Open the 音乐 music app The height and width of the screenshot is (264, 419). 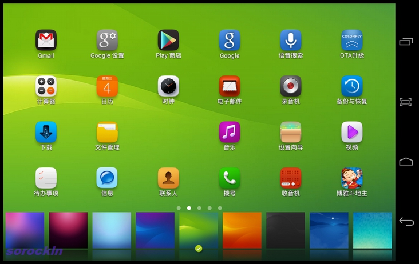[x=230, y=132]
